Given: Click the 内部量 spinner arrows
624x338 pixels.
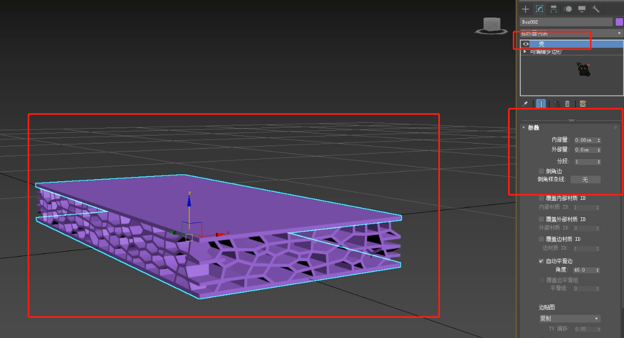Looking at the screenshot, I should pyautogui.click(x=599, y=140).
